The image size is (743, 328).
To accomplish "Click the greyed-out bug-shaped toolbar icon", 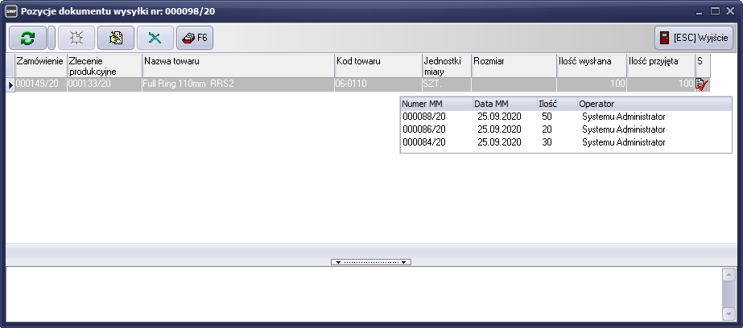I will point(74,38).
